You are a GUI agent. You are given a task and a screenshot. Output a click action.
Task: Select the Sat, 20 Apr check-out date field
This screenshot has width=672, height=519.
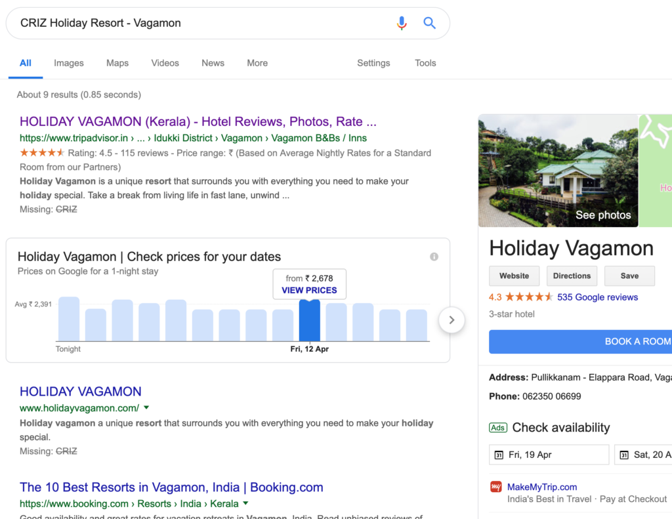tap(643, 455)
